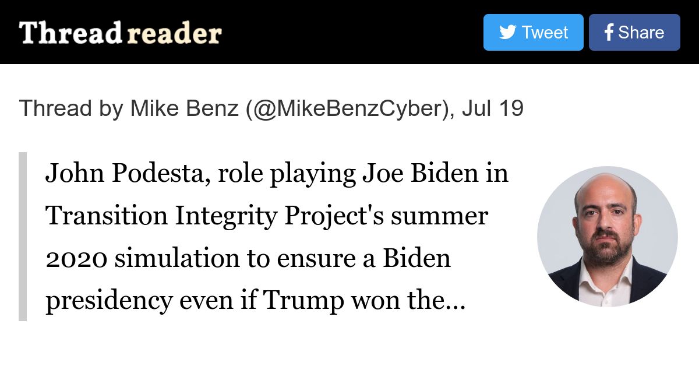Click the "Transition Integrity Project's summer" line
Screen dimensions: 699x366
267,216
